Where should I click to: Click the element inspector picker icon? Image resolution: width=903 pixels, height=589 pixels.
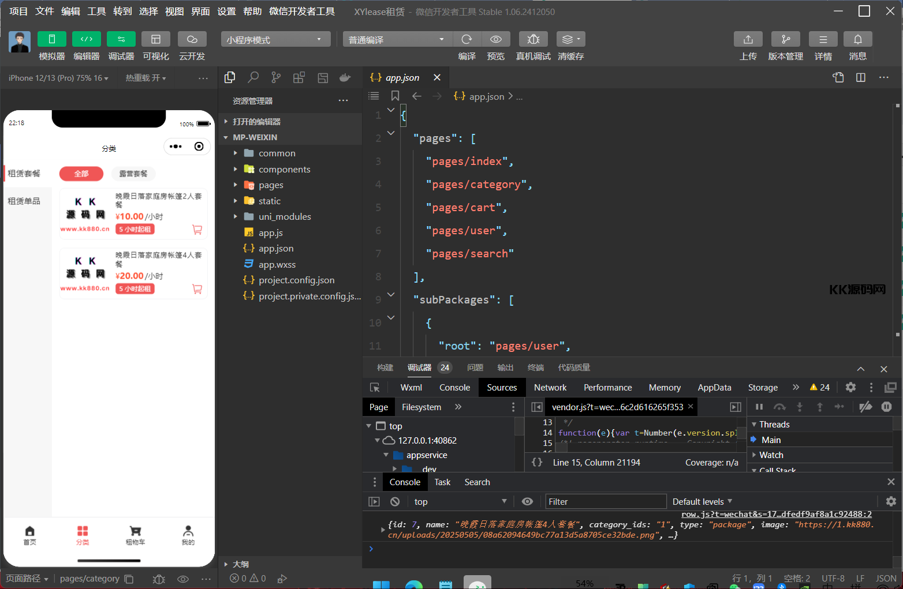(375, 388)
